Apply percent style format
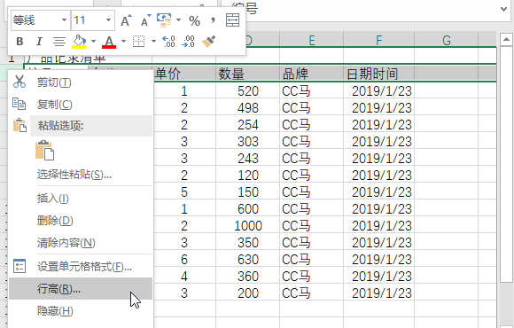This screenshot has width=514, height=328. (194, 21)
